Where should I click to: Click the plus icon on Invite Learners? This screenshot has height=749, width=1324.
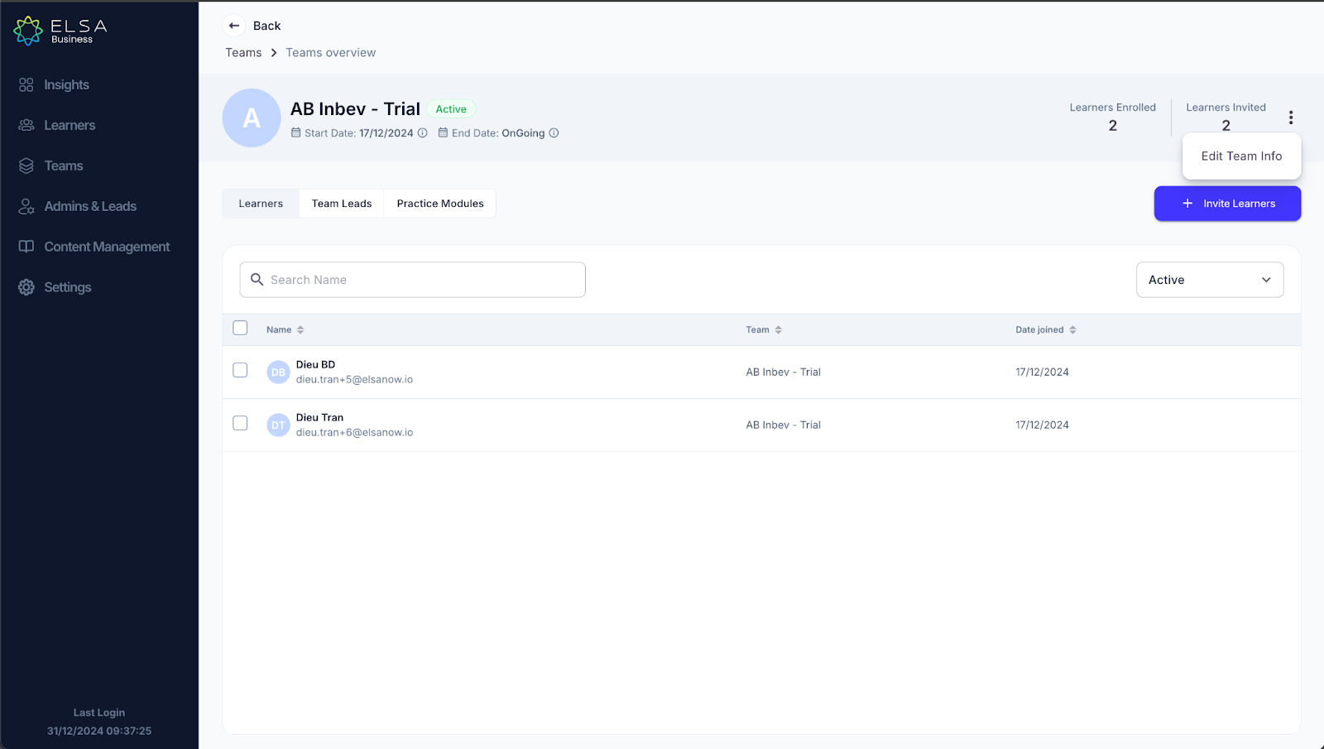click(1187, 204)
